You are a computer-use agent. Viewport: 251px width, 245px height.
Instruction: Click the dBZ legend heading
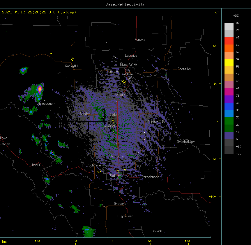point(236,15)
